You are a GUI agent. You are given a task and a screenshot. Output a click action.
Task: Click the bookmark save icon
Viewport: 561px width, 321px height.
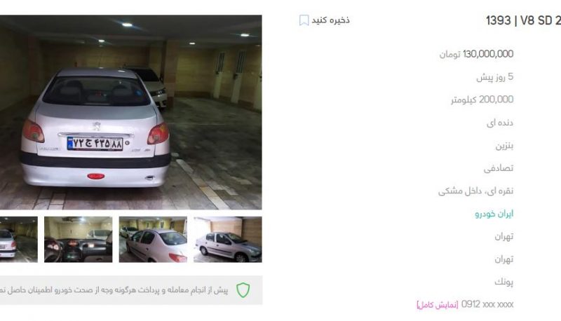pos(304,20)
